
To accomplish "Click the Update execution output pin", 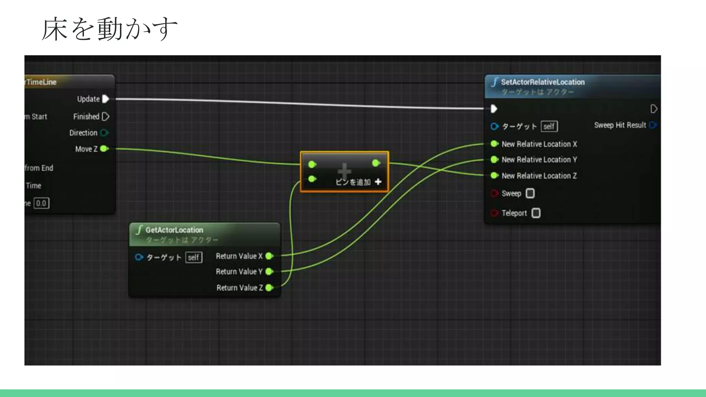I will [x=106, y=99].
